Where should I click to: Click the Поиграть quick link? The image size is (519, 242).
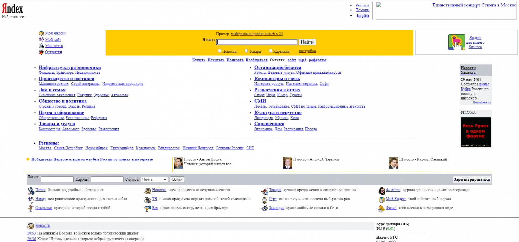coord(235,60)
